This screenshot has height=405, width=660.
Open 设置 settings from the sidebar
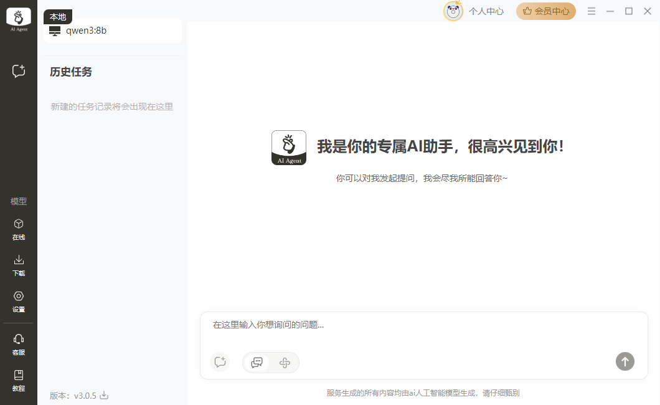click(x=19, y=301)
